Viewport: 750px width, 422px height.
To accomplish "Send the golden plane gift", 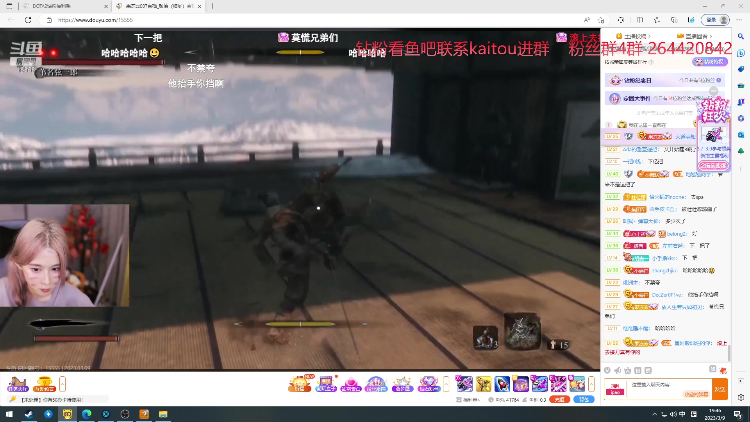I will (x=483, y=384).
